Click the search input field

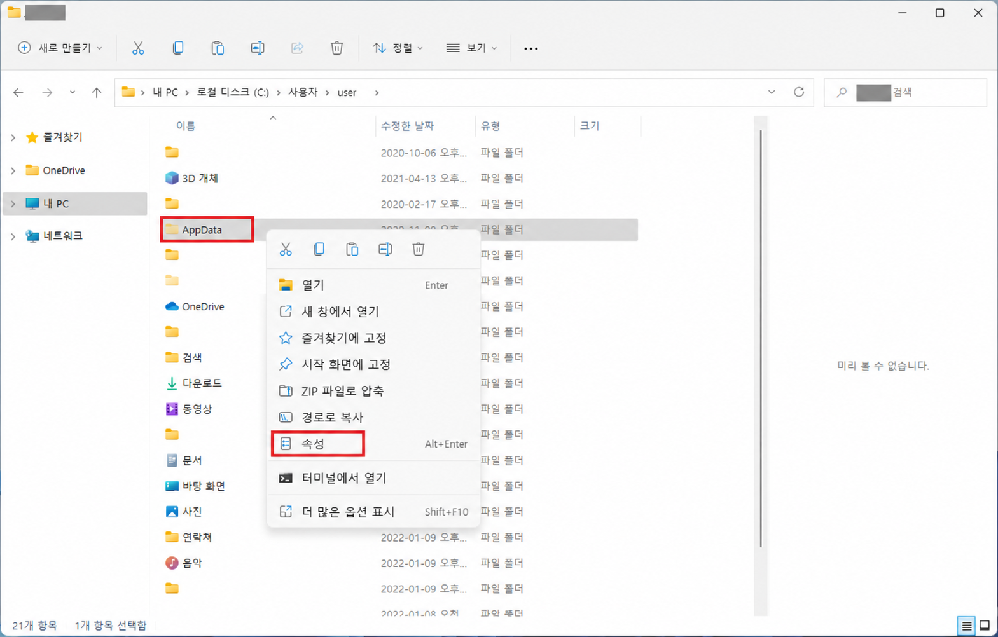tap(906, 92)
